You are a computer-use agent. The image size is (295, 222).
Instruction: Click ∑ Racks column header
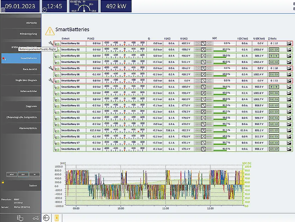(x=272, y=39)
